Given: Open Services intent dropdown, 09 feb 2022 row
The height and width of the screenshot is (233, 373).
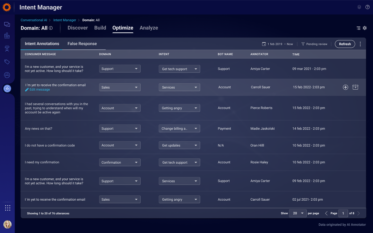Looking at the screenshot, I should pos(180,181).
